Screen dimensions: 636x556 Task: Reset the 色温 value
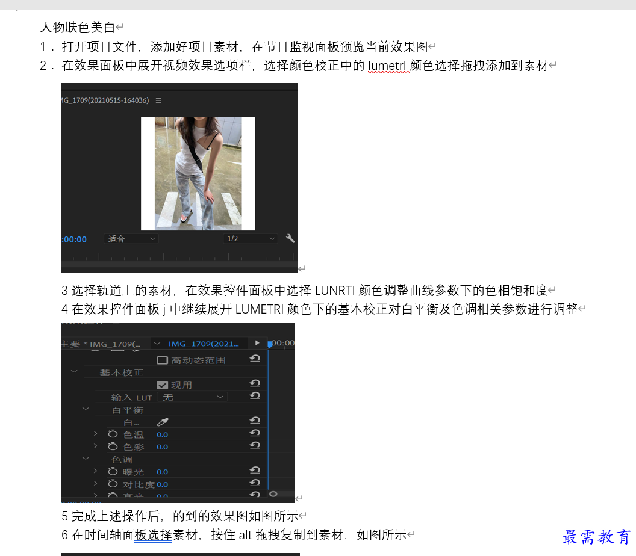click(255, 433)
